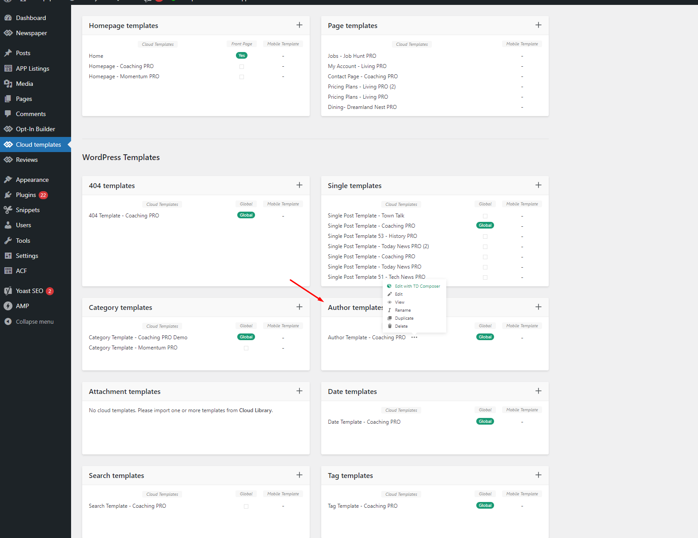Open Contact Page - Coaching PRO template

[363, 76]
